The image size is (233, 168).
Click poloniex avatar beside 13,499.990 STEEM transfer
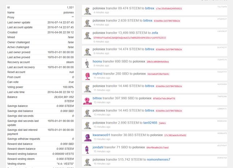pyautogui.click(x=87, y=36)
